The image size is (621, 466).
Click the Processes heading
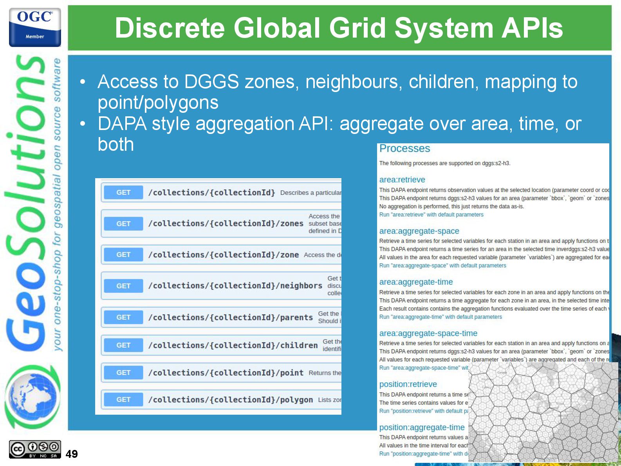(404, 148)
